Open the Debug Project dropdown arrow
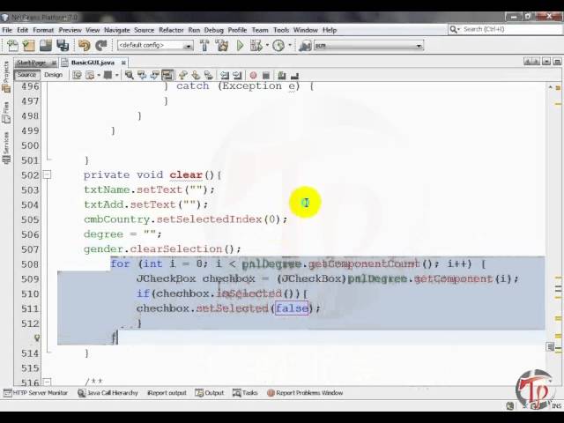This screenshot has height=423, width=564. click(x=267, y=45)
